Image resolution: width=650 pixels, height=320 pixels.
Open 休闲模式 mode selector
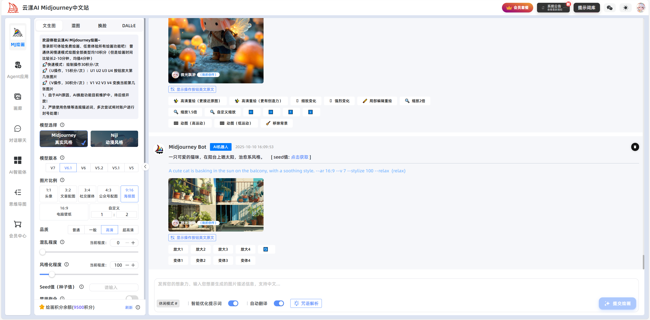pos(168,303)
